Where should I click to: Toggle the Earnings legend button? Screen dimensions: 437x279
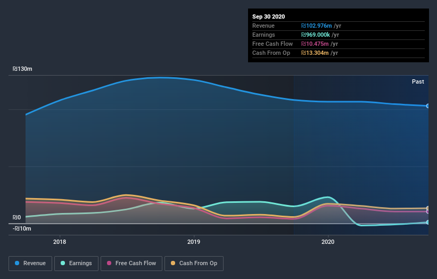(76, 264)
